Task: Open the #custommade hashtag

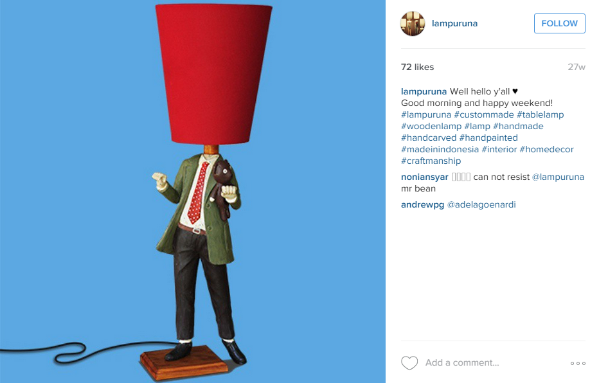Action: (483, 114)
